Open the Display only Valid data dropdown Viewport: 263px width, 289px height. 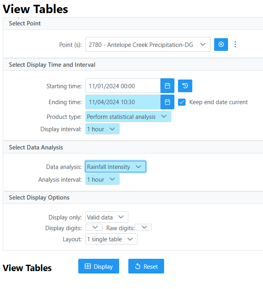click(107, 217)
